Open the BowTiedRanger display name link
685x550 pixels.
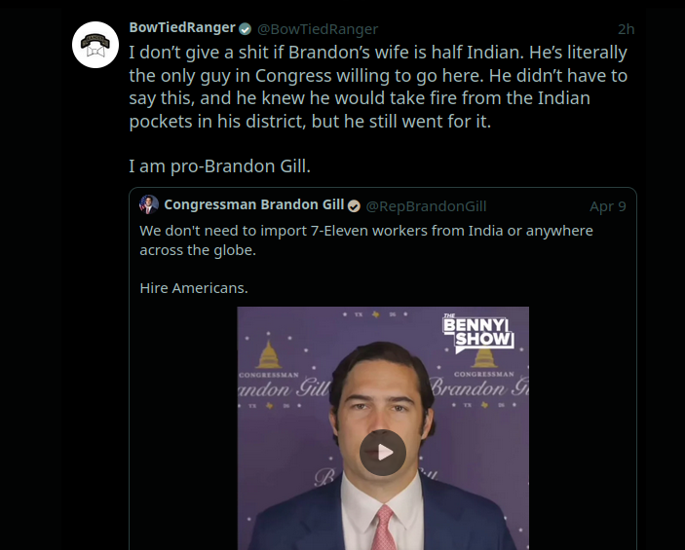182,28
